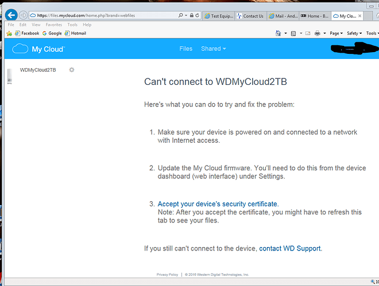This screenshot has width=379, height=286.
Task: Click Accept your device's security certificate link
Action: click(x=218, y=204)
